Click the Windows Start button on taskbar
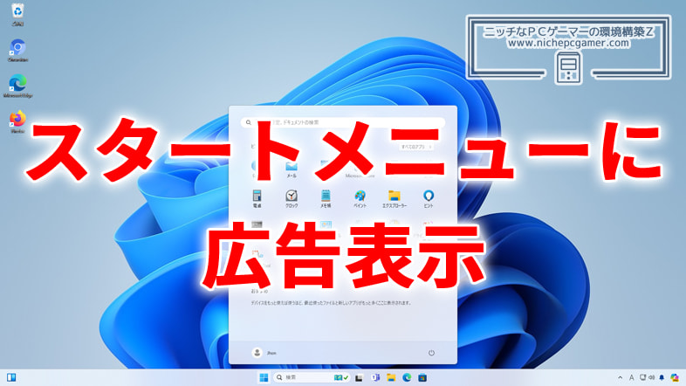 [x=262, y=377]
